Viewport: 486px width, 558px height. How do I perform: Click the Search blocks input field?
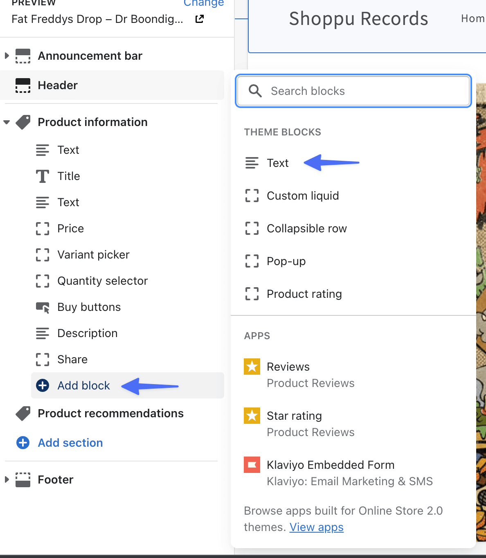point(353,91)
